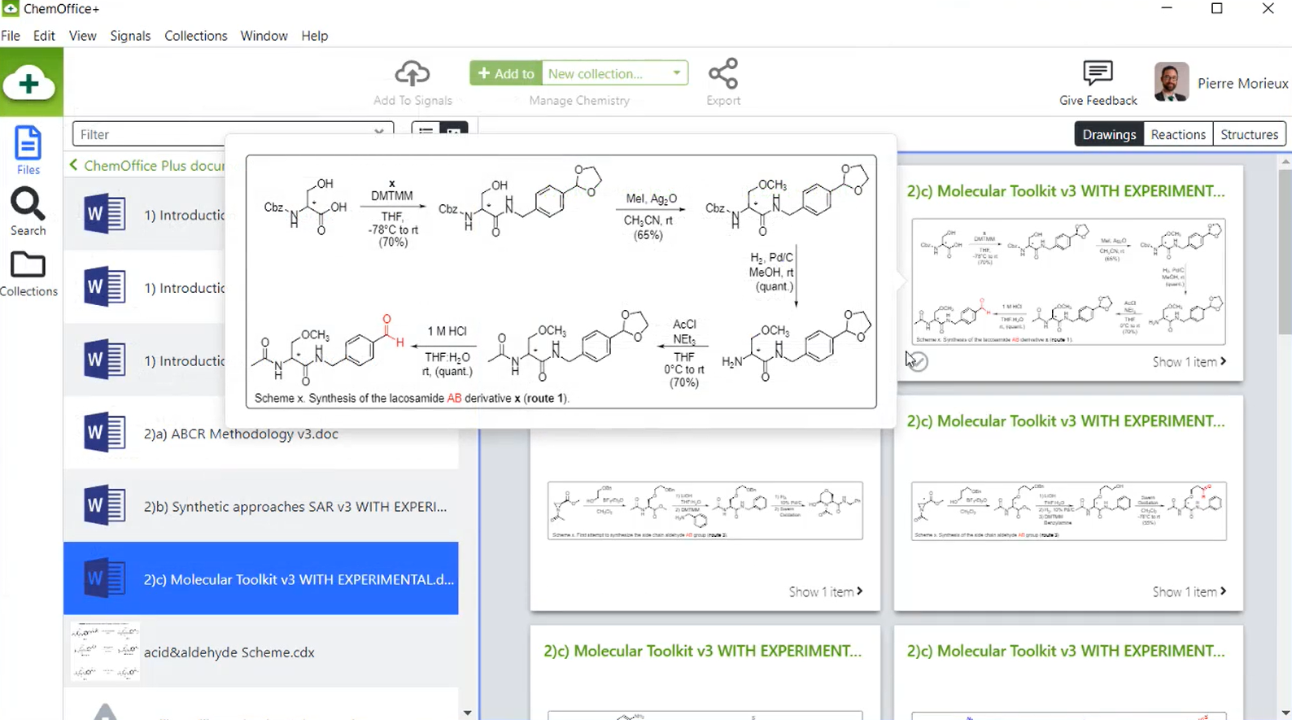1292x720 pixels.
Task: Switch to thumbnail grid view layout
Action: pos(454,130)
